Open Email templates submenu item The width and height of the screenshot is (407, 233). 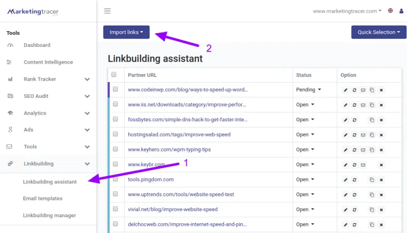[43, 198]
